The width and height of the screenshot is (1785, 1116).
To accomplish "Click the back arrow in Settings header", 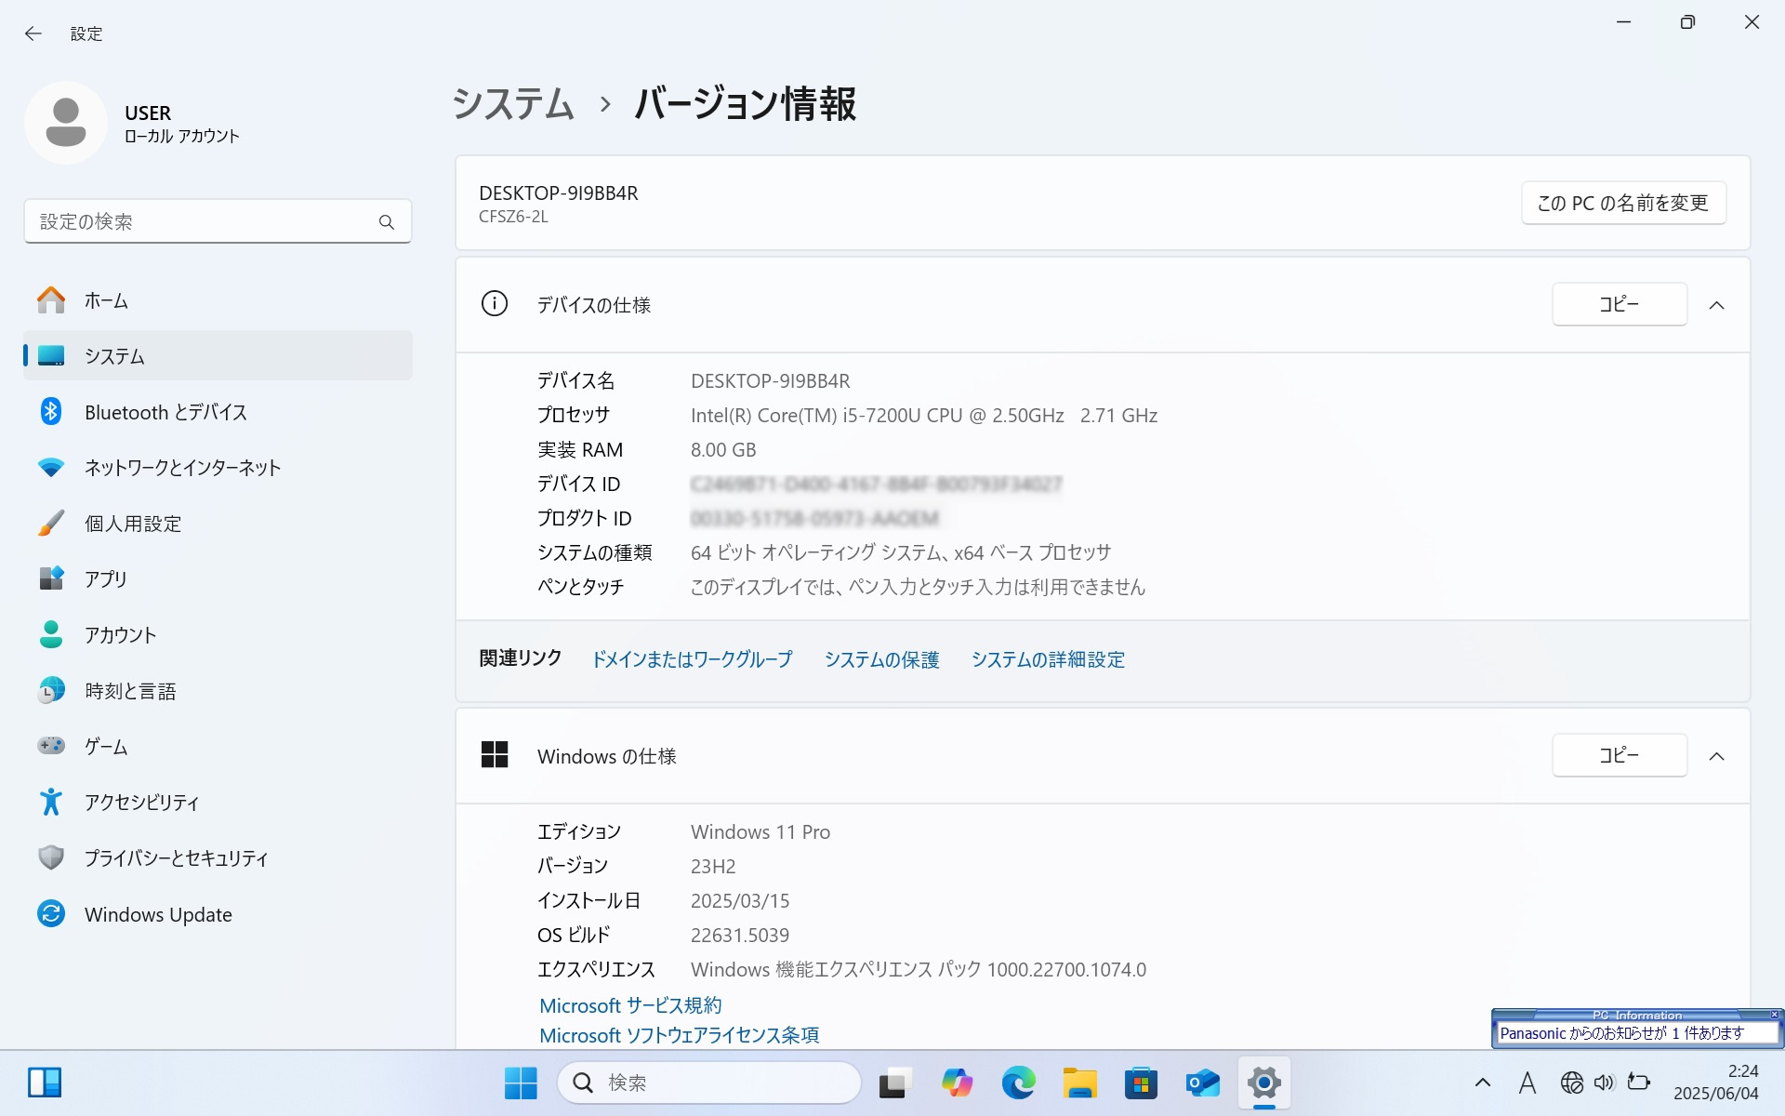I will point(33,33).
